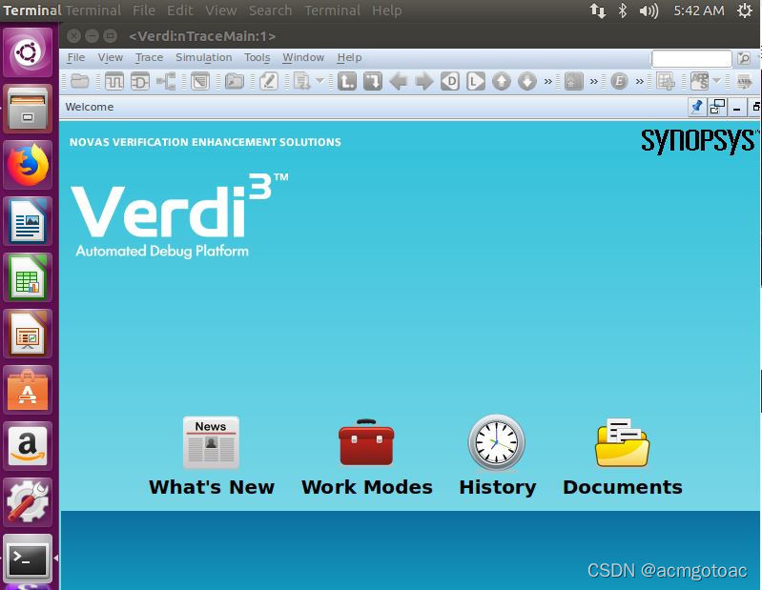
Task: Click the round E toolbar icon
Action: (x=619, y=81)
